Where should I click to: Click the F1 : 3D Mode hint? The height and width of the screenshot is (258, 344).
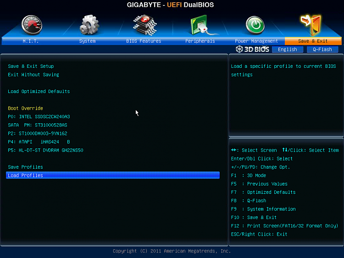point(248,176)
